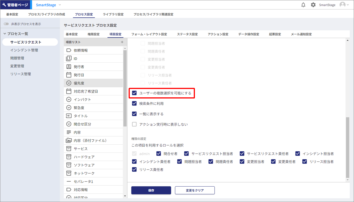Image resolution: width=354 pixels, height=202 pixels.
Task: Click the user avatar icon
Action: point(343,5)
